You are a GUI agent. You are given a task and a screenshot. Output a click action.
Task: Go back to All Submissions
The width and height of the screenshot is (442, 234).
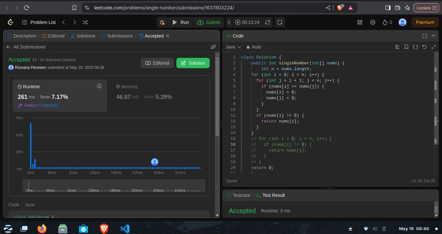[x=26, y=47]
